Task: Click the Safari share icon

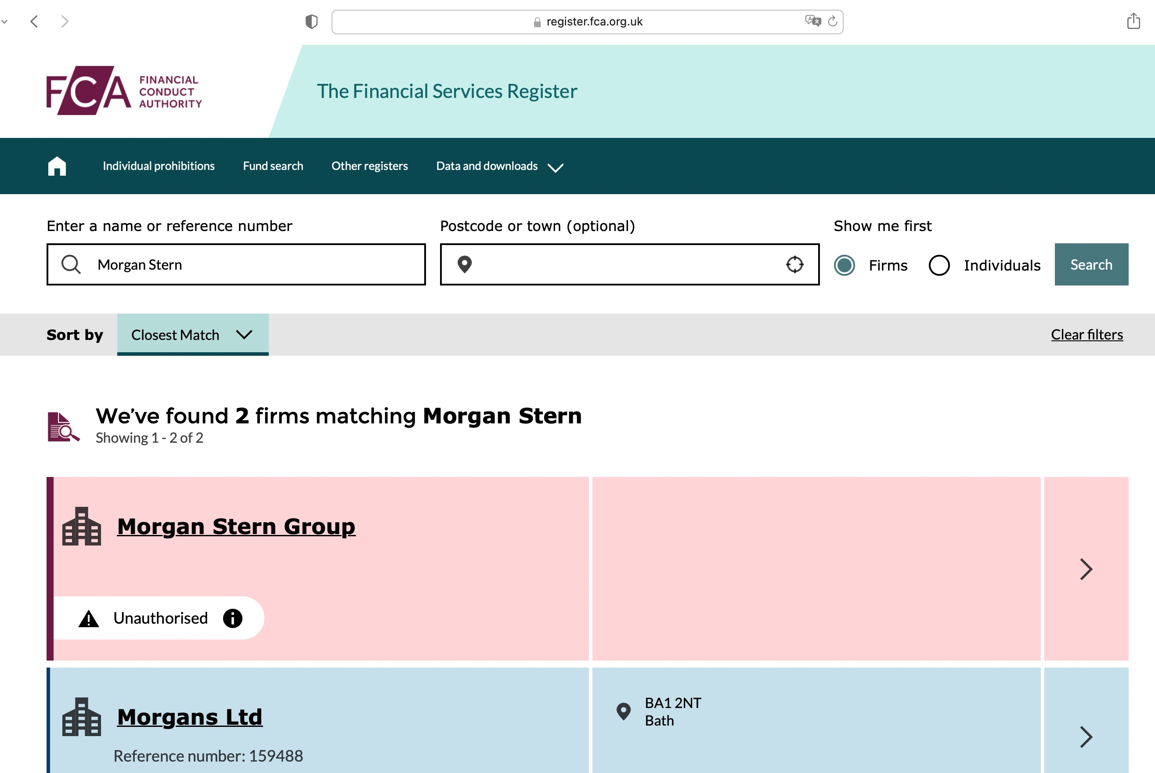Action: [1133, 21]
